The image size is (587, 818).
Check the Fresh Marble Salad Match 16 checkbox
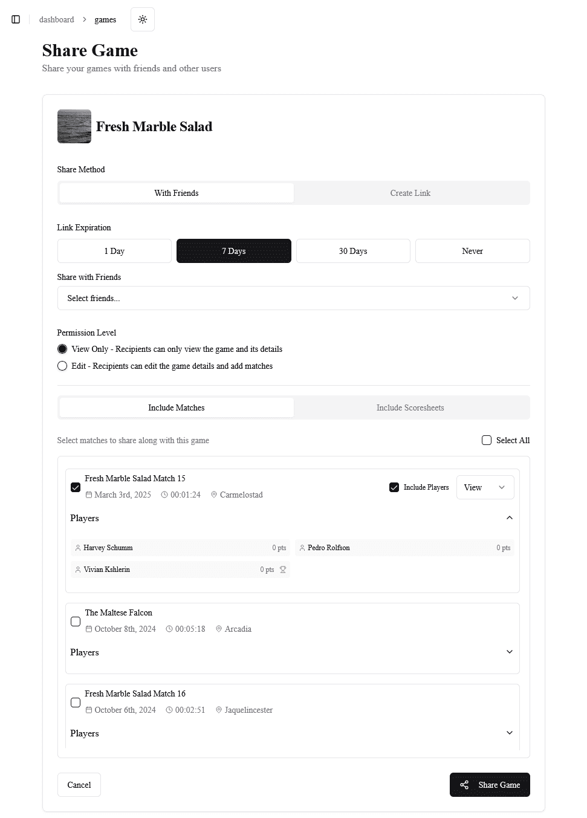[x=76, y=703]
